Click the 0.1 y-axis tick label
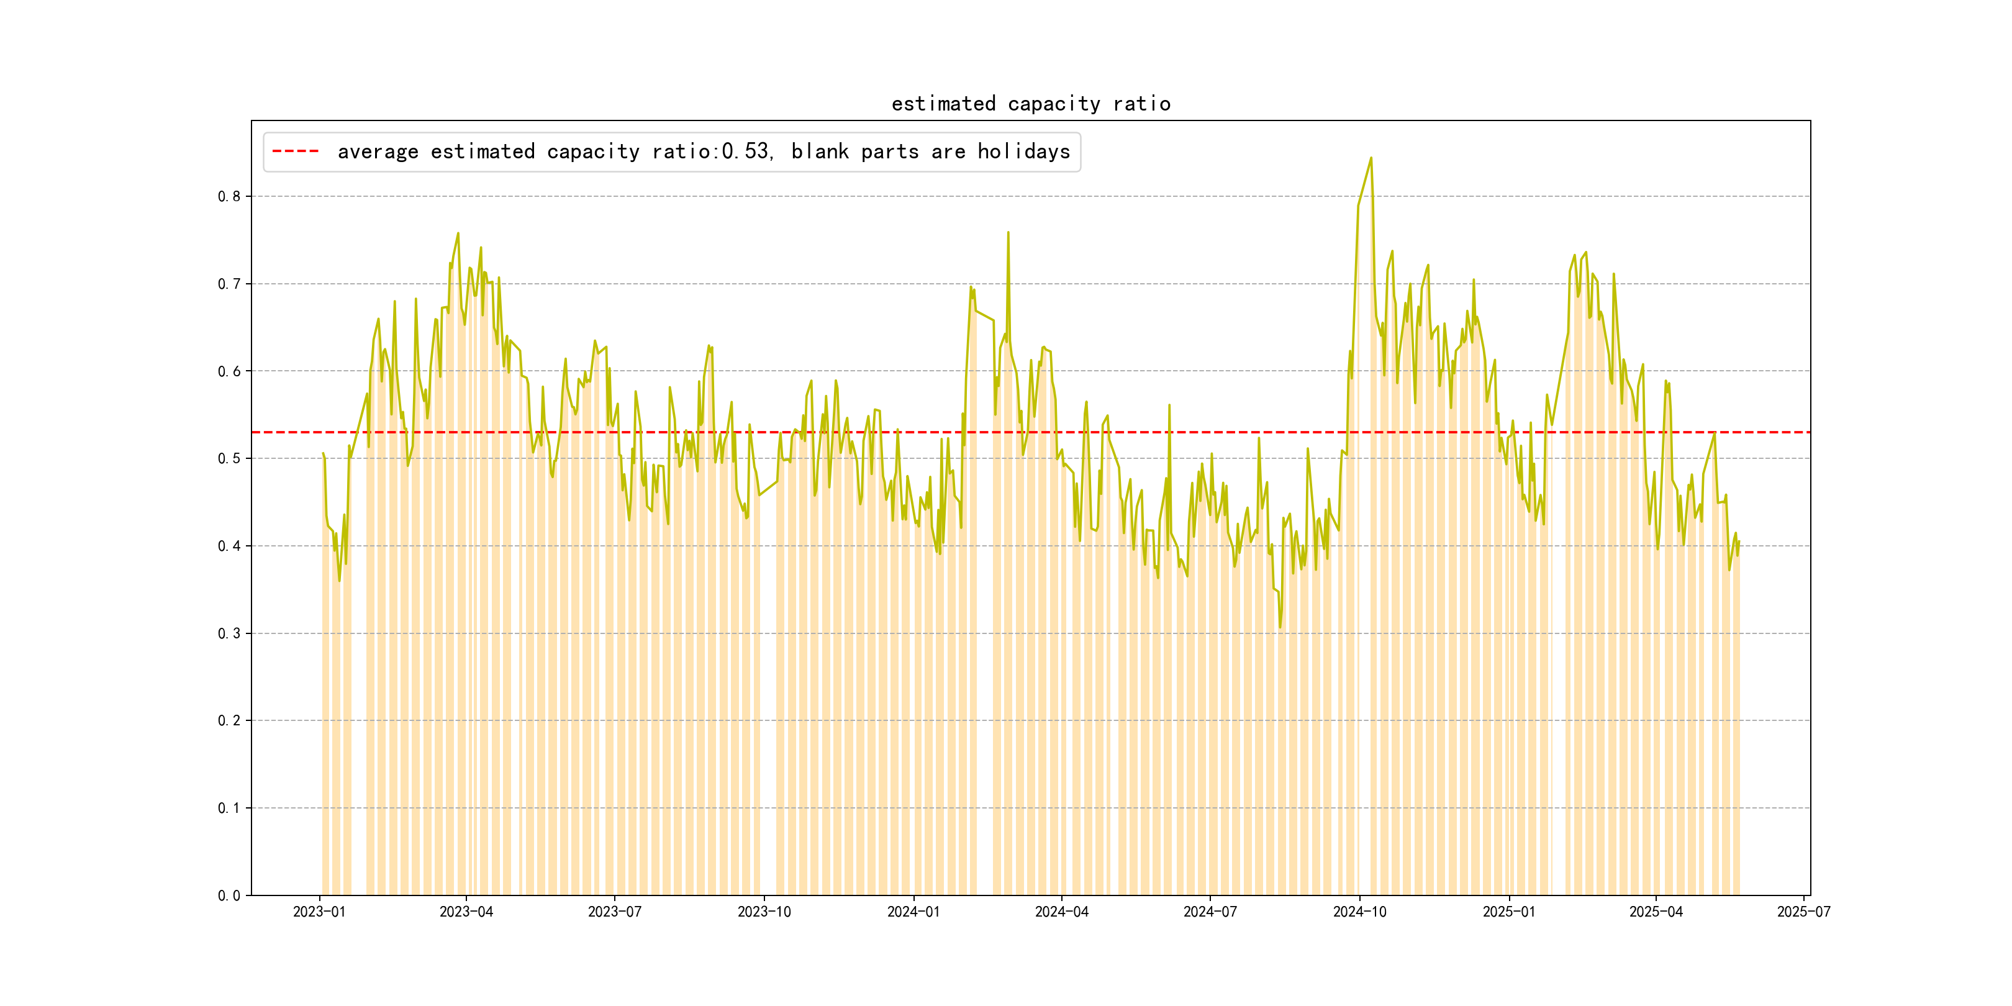 (229, 808)
